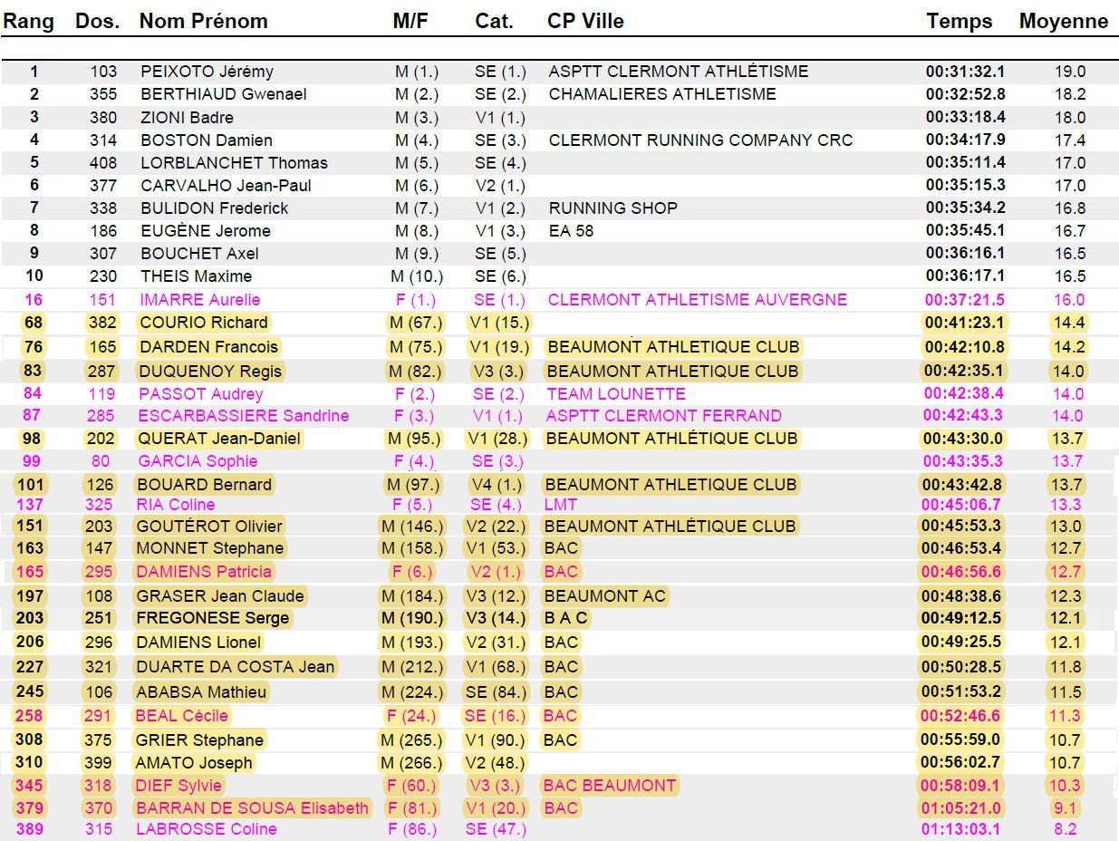
Task: Click on BOSTON Damien
Action: tap(207, 140)
